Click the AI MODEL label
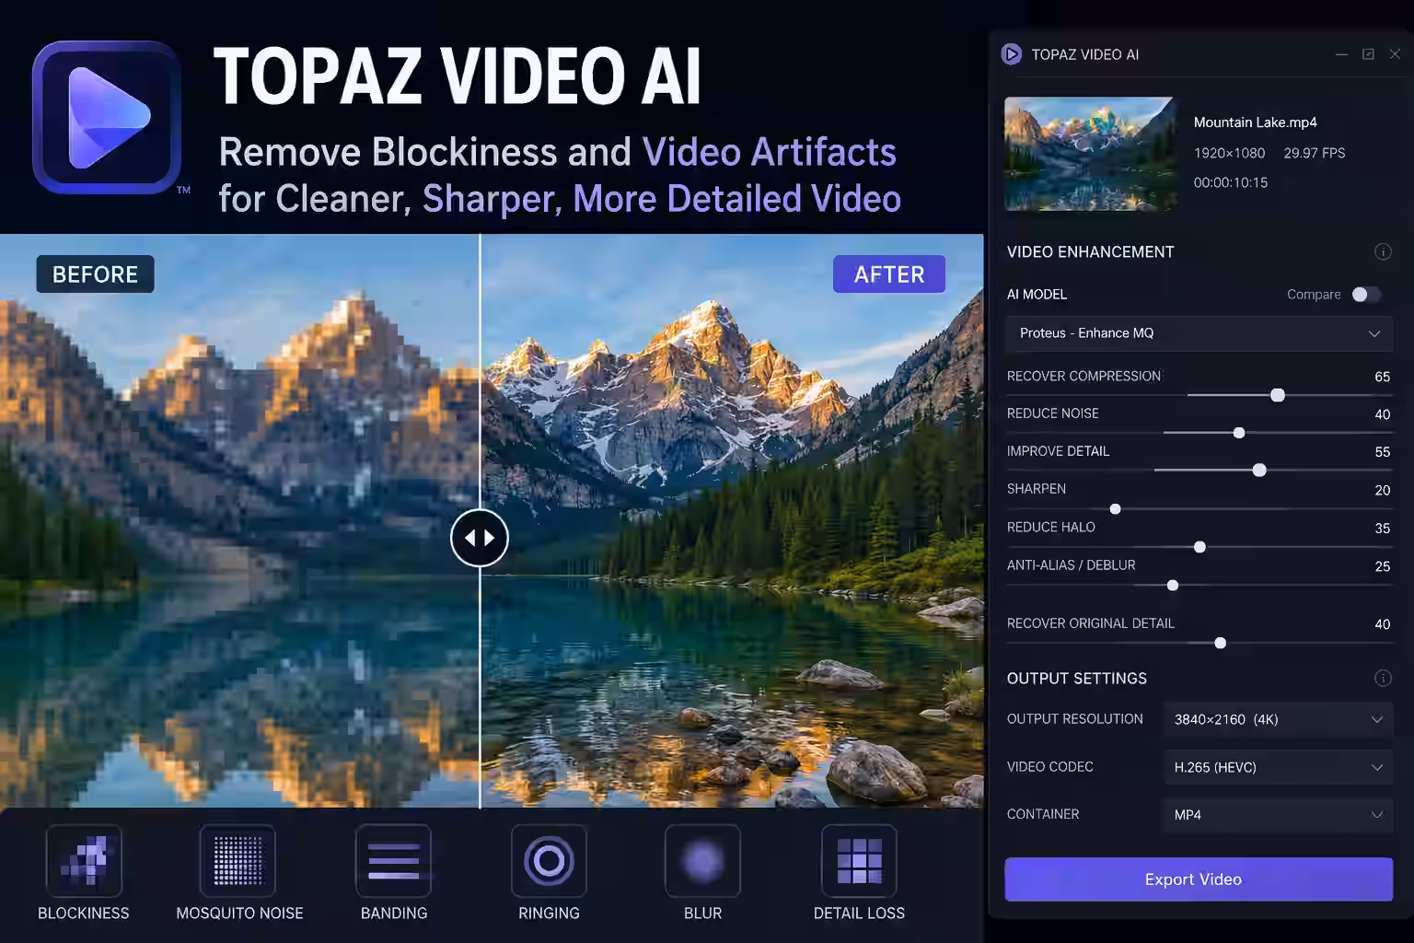This screenshot has width=1414, height=943. 1037,295
